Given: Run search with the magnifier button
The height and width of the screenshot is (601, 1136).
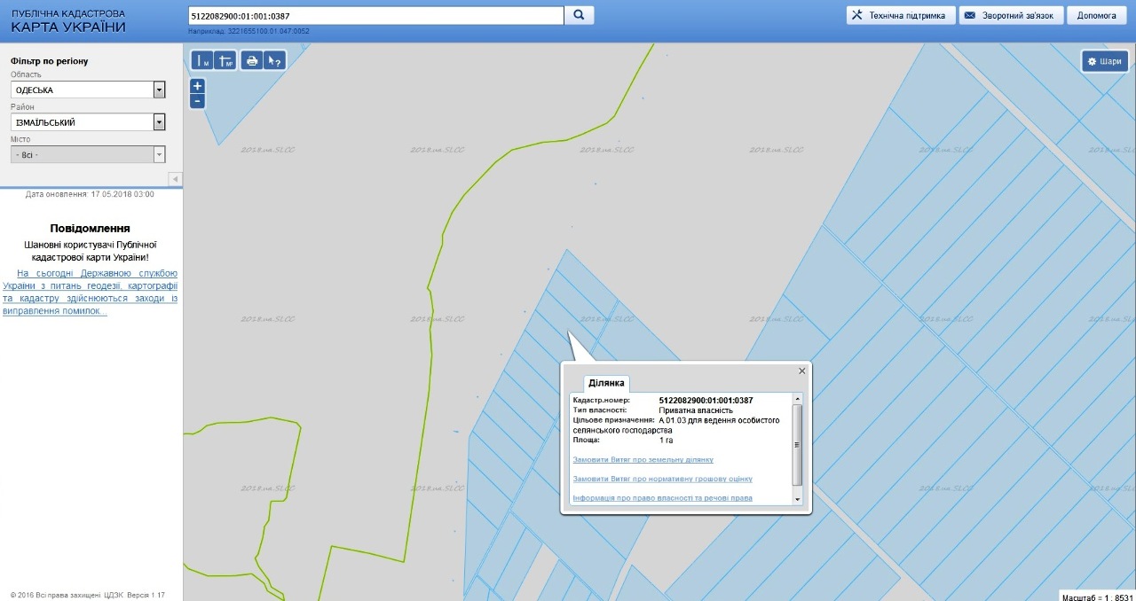Looking at the screenshot, I should point(579,16).
